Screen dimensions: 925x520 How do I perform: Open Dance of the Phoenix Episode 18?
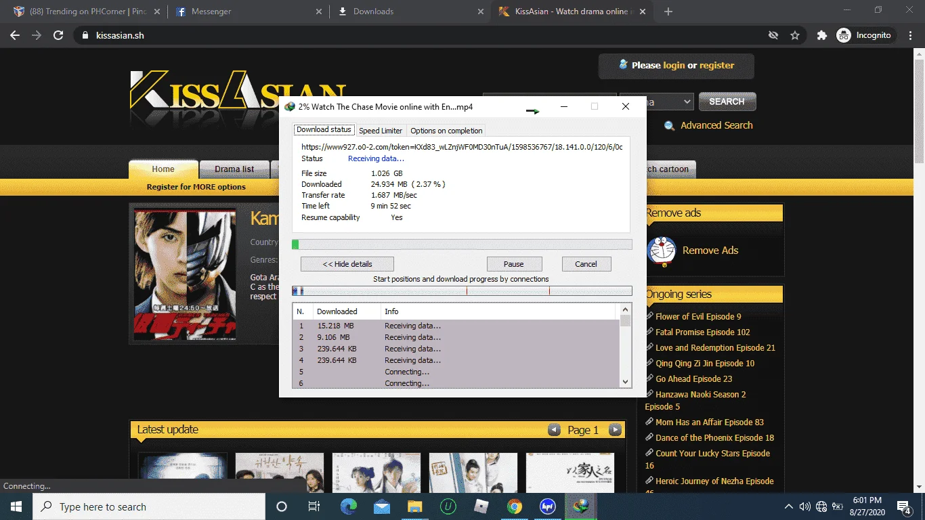(714, 437)
